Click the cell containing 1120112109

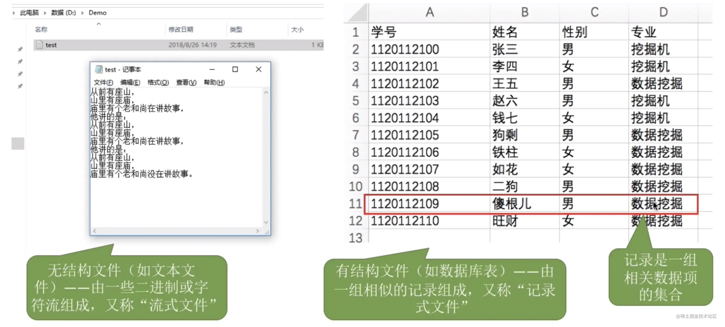click(429, 203)
